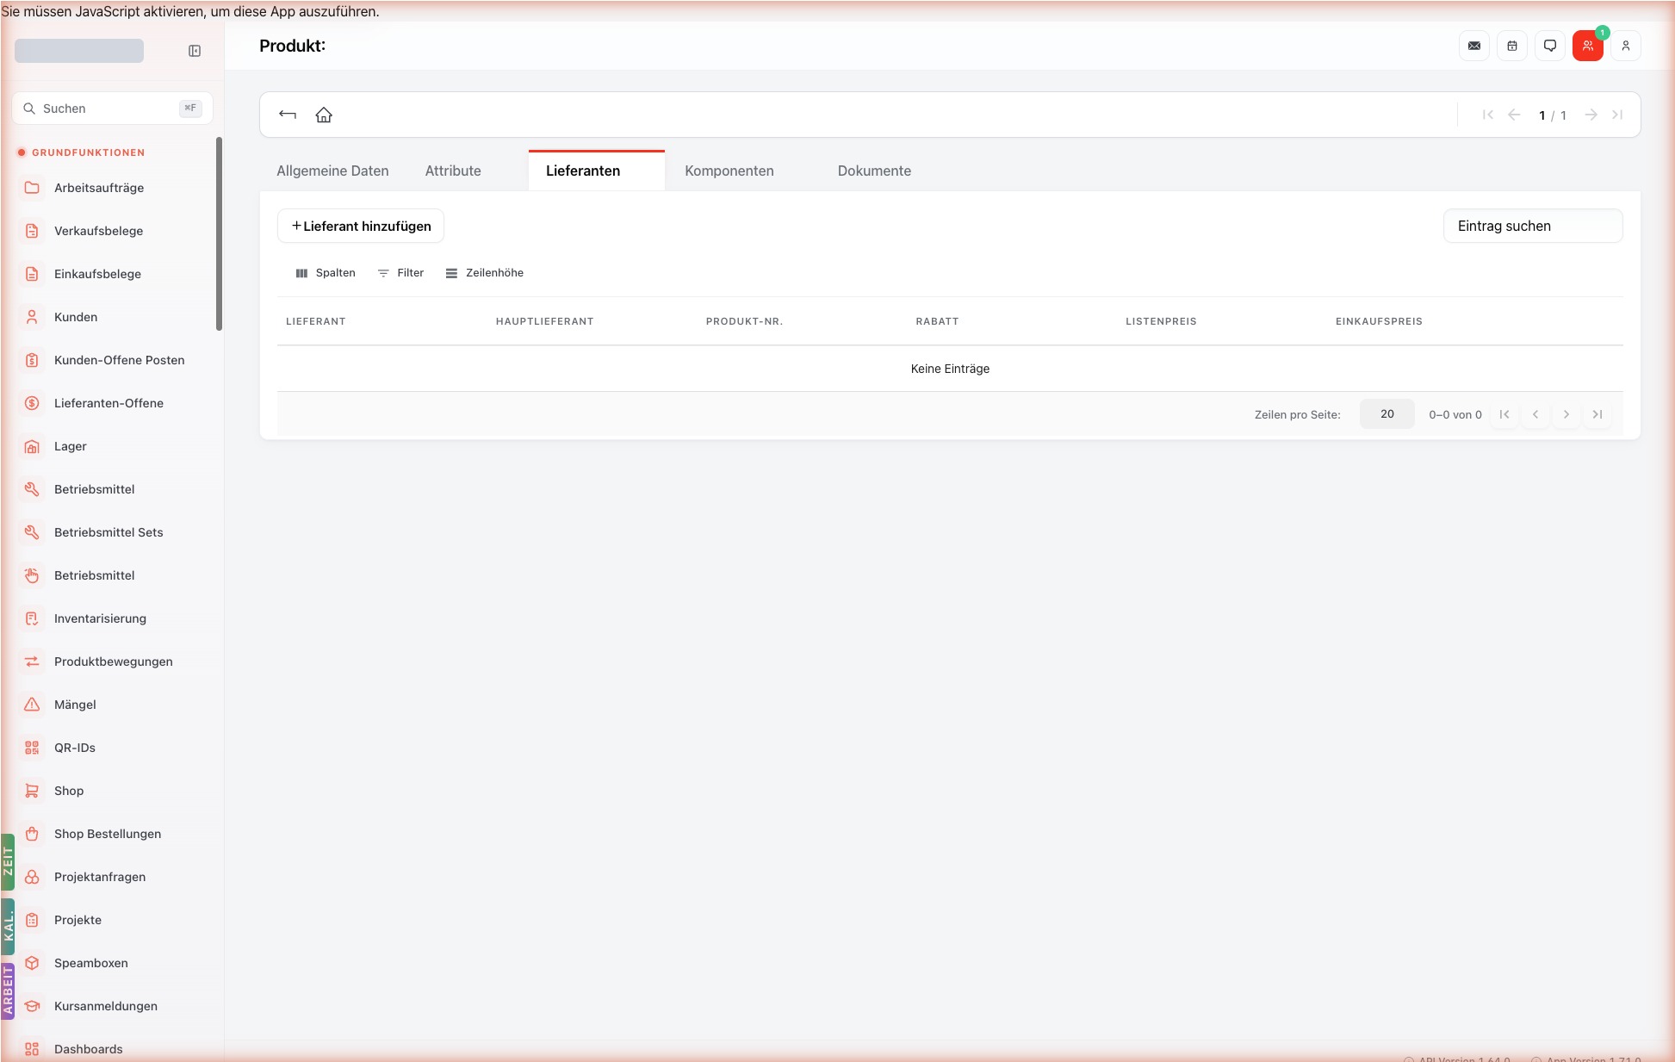Open Shop Bestellungen entry

click(x=112, y=834)
